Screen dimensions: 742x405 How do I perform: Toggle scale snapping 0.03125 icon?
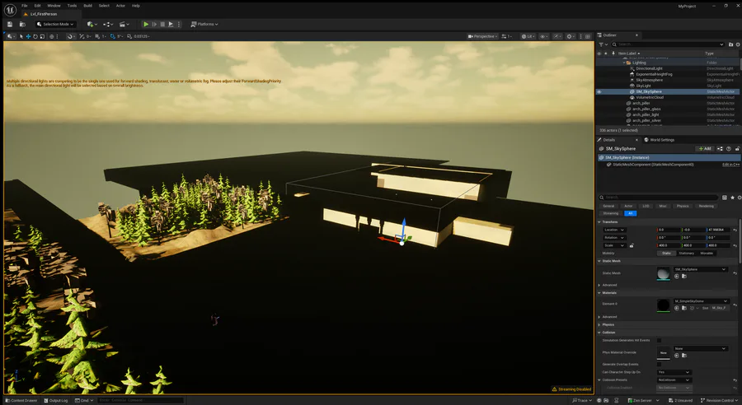click(x=129, y=36)
